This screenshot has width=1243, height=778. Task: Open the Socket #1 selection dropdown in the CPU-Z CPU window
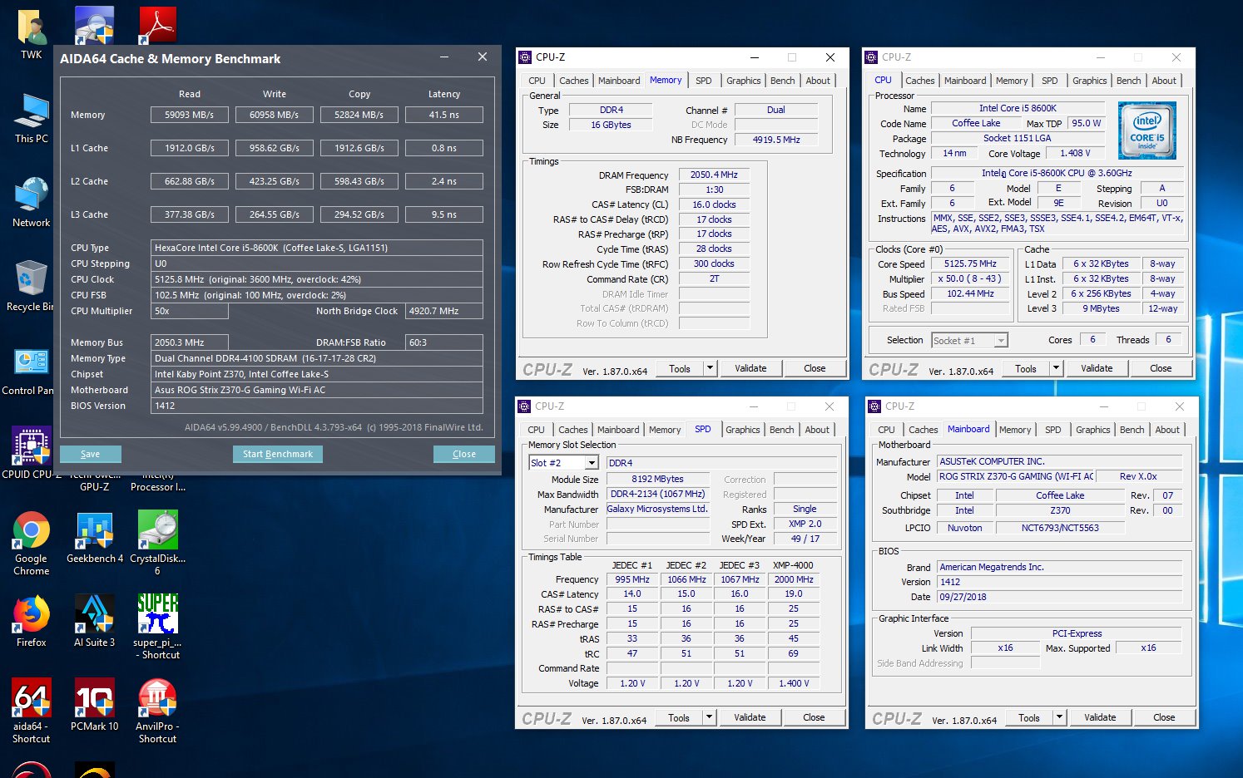pyautogui.click(x=1001, y=340)
